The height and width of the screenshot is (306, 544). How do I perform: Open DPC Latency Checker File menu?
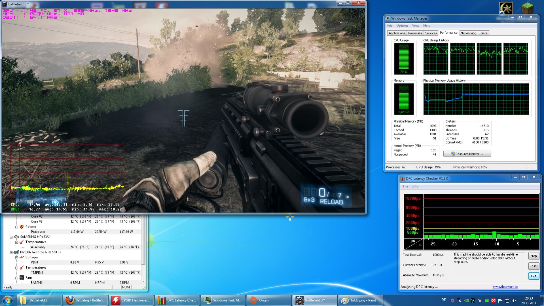coord(405,186)
